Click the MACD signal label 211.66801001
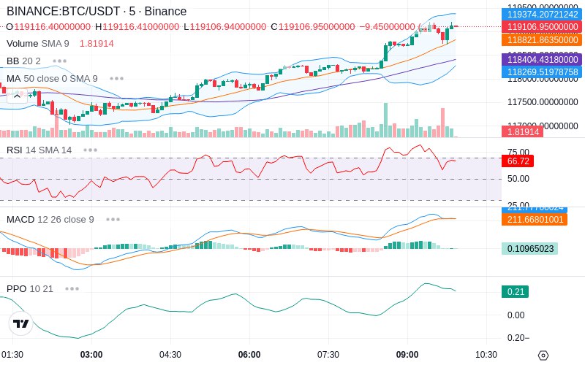This screenshot has height=365, width=585. [x=535, y=219]
